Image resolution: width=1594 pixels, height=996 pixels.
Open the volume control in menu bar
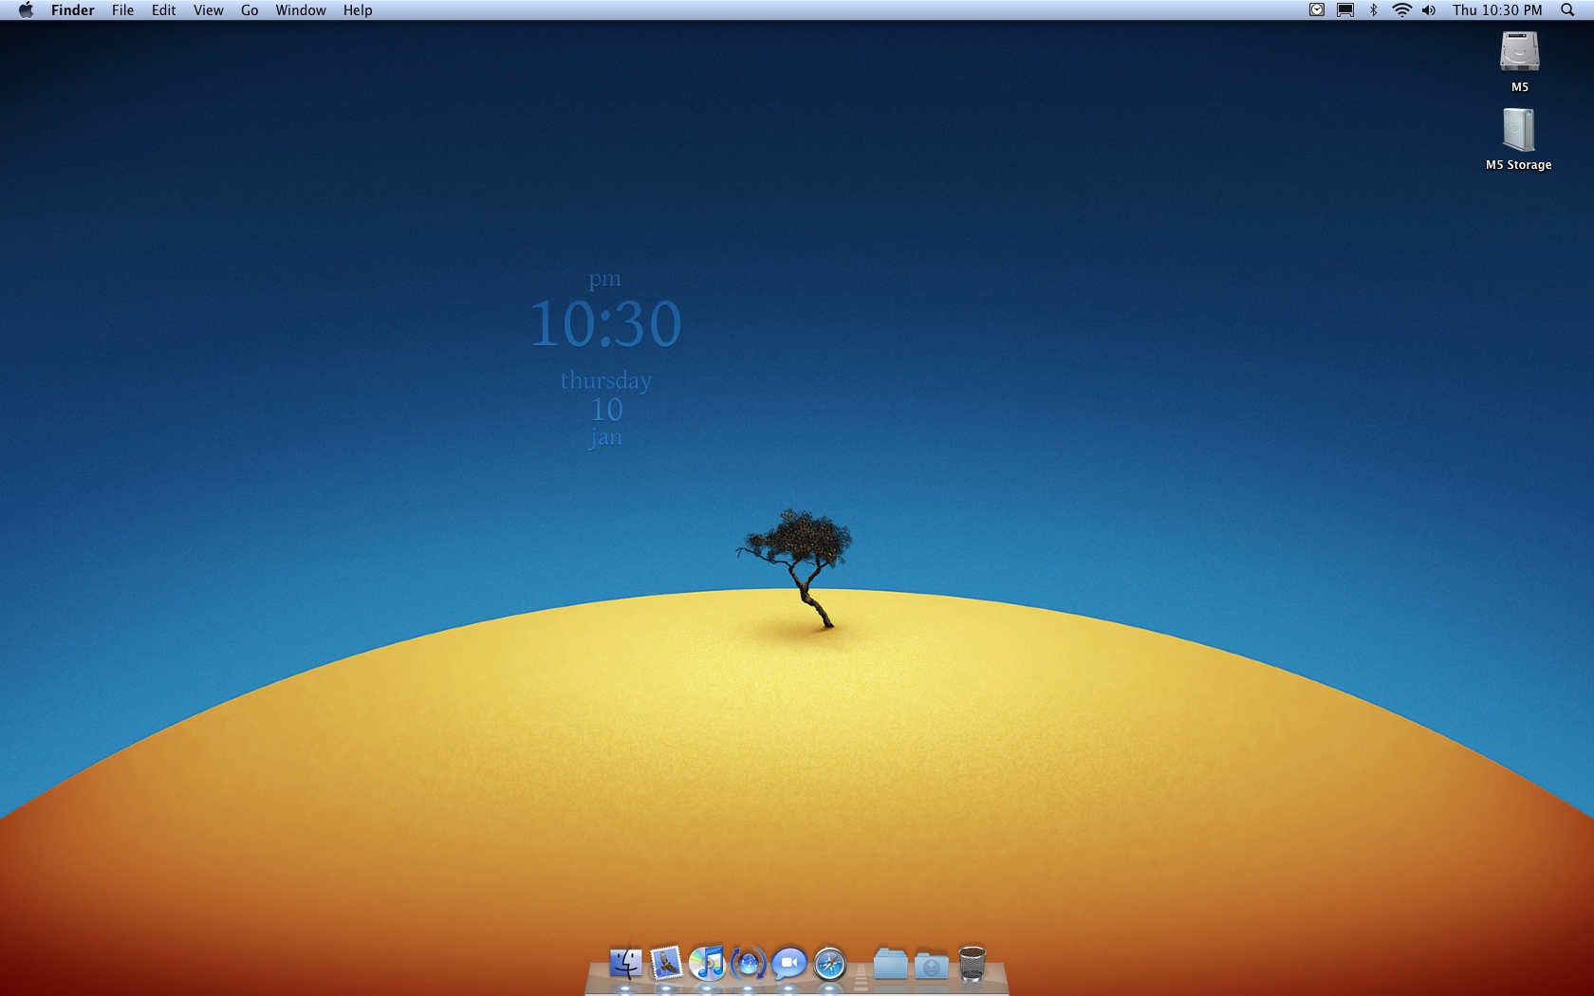(1429, 10)
